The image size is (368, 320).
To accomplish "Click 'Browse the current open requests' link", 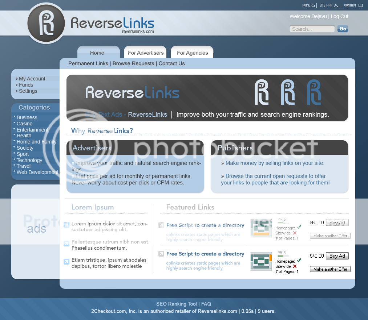I will tap(275, 179).
